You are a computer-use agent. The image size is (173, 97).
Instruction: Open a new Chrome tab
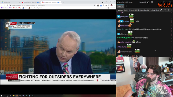tap(63, 2)
